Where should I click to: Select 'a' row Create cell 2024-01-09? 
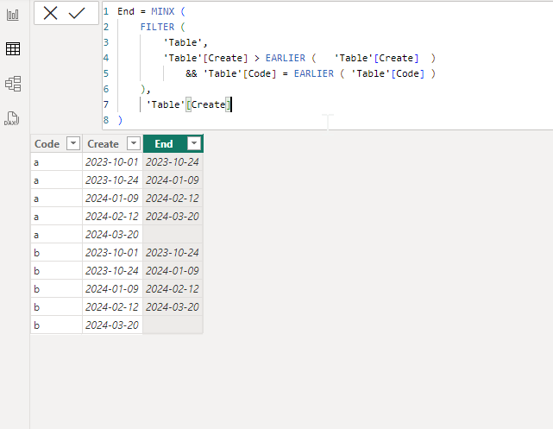coord(112,199)
